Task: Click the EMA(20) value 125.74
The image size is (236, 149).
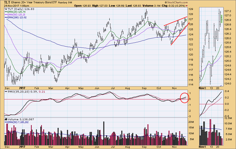Action: point(22,12)
